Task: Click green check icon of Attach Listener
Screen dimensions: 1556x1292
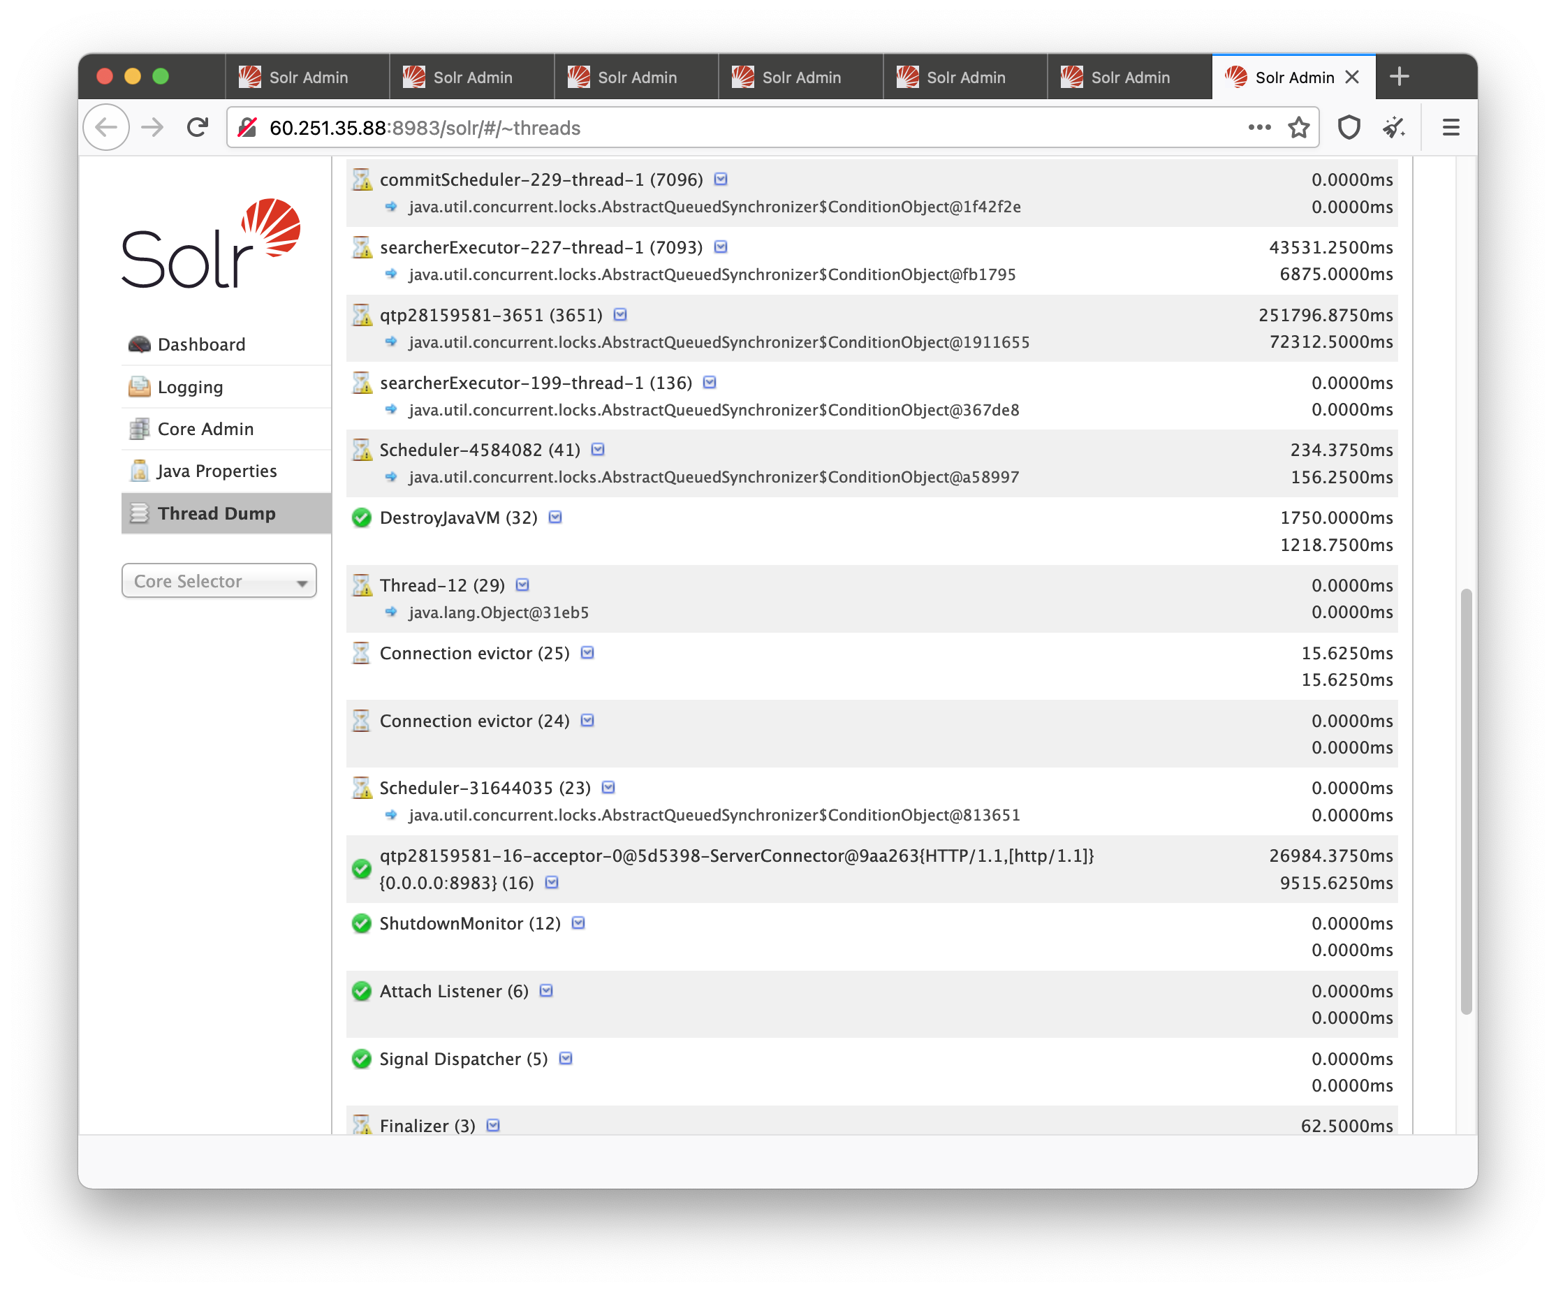Action: (362, 990)
